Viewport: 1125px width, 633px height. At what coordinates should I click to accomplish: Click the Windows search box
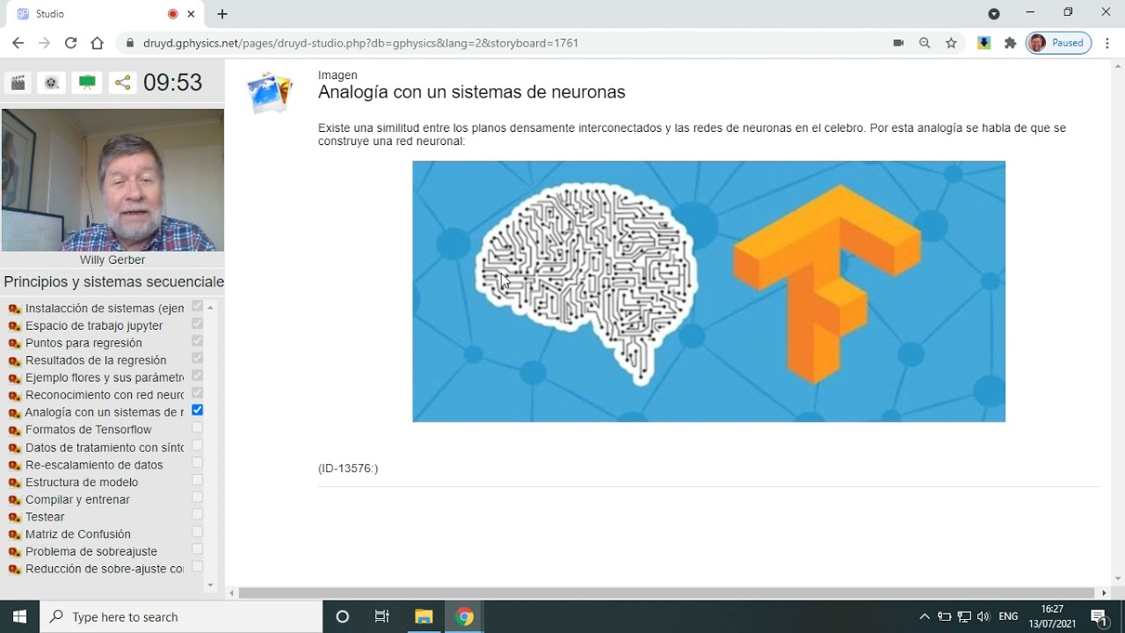click(181, 616)
